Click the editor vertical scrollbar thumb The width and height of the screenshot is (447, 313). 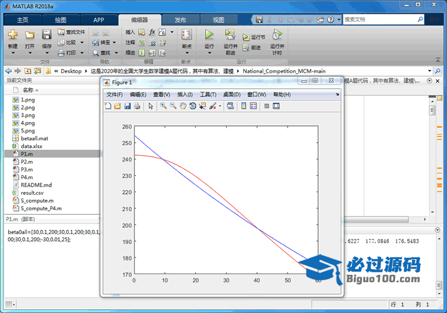tap(432, 110)
